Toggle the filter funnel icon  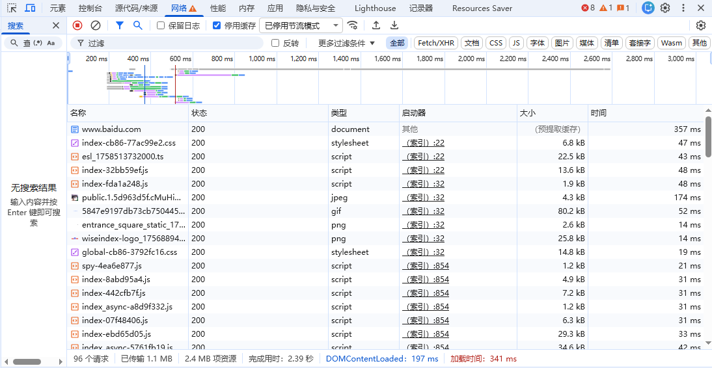point(120,25)
